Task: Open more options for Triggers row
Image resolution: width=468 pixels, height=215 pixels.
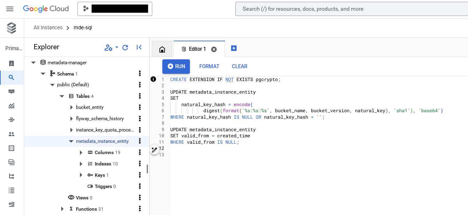Action: tap(140, 187)
